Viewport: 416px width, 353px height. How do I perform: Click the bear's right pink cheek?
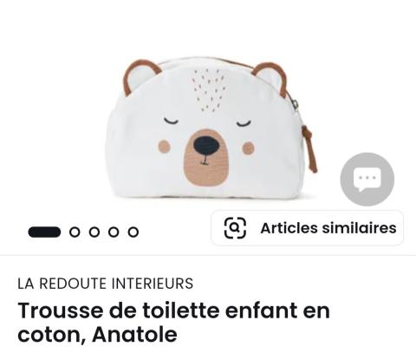point(249,148)
